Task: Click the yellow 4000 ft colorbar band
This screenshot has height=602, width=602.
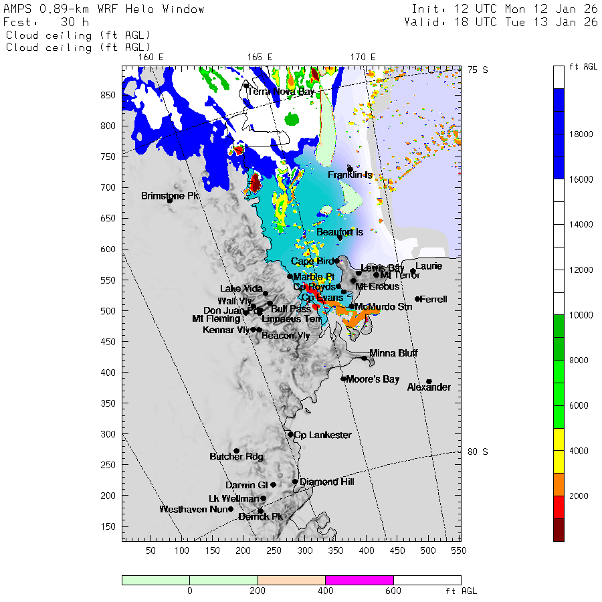Action: click(559, 451)
